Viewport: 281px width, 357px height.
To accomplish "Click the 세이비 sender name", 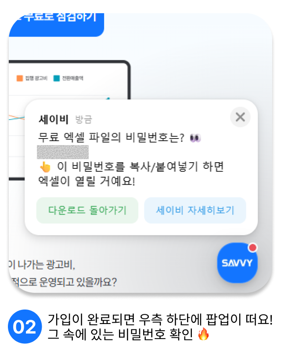I will [54, 119].
